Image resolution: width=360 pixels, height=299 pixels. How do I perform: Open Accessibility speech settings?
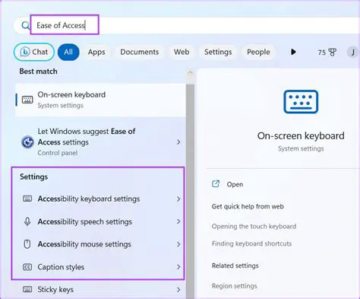[100, 221]
